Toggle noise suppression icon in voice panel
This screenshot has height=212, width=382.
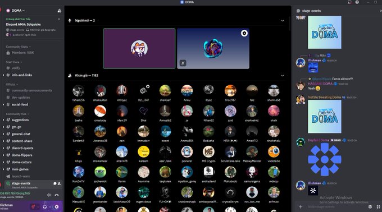point(49,195)
